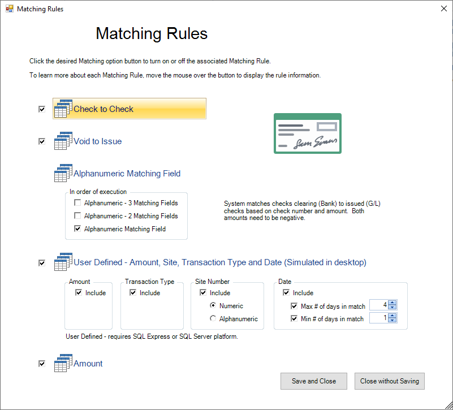
Task: Click the User Defined rule table icon
Action: click(63, 262)
